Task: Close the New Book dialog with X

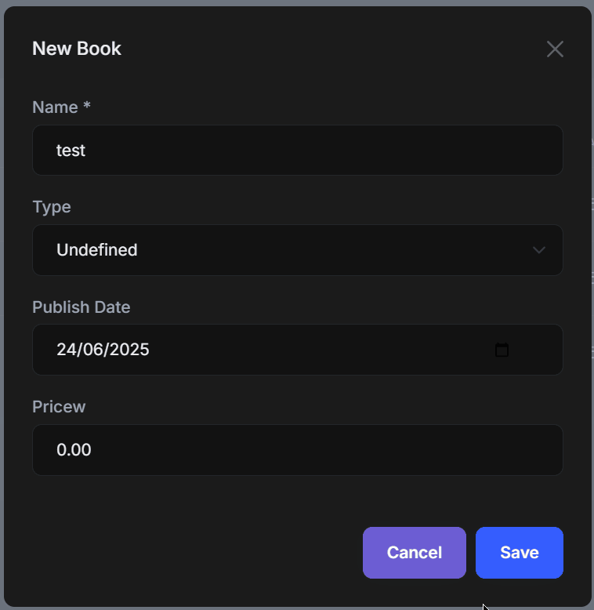Action: 555,49
